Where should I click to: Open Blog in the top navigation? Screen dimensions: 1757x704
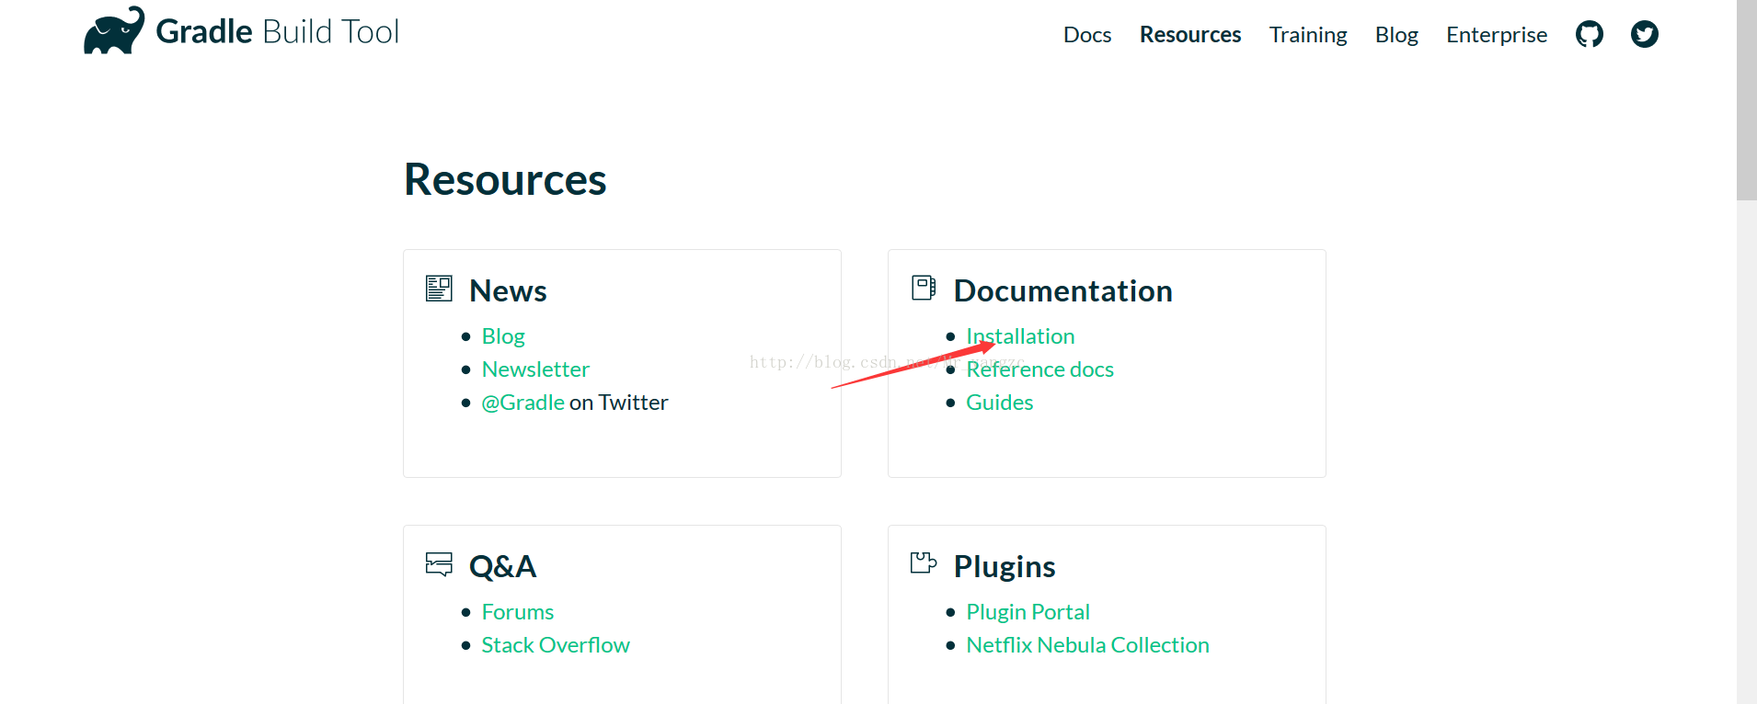pos(1396,35)
